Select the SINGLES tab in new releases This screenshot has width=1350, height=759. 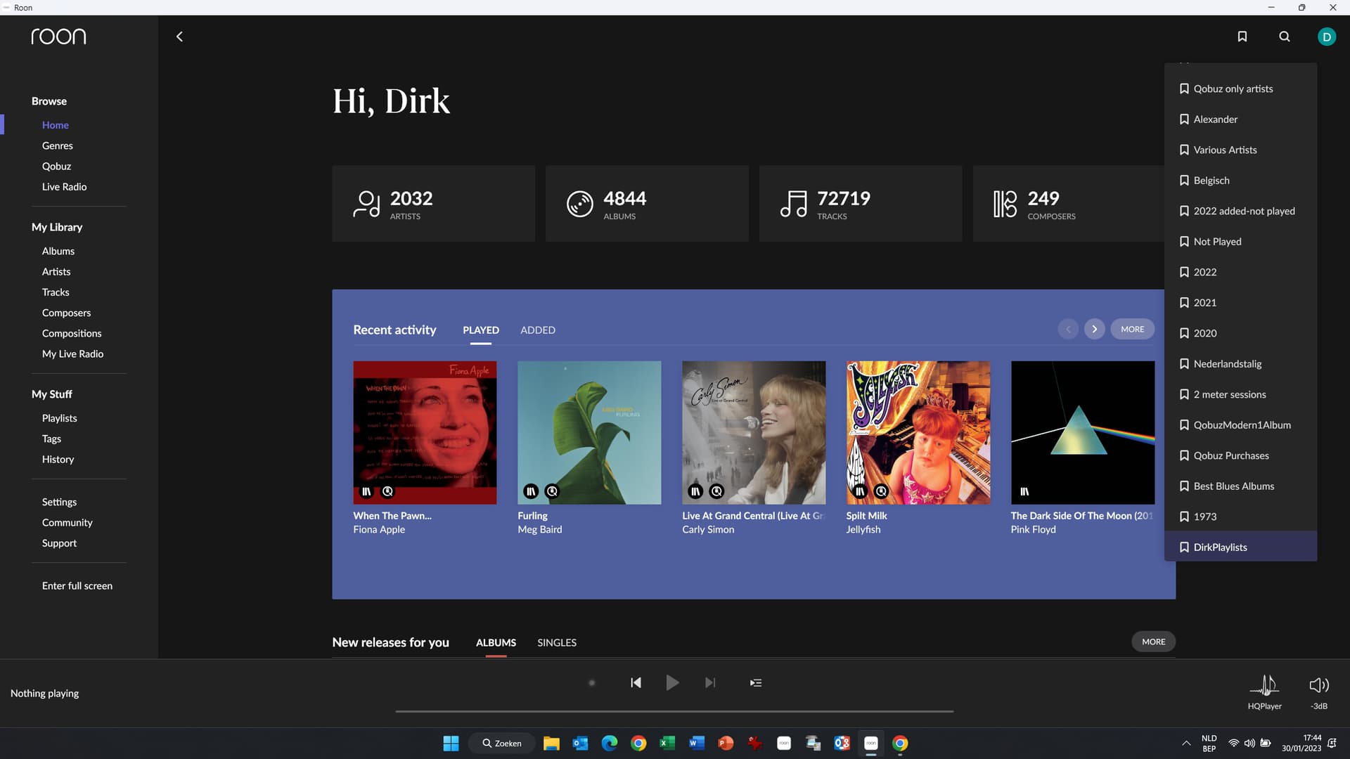point(556,642)
